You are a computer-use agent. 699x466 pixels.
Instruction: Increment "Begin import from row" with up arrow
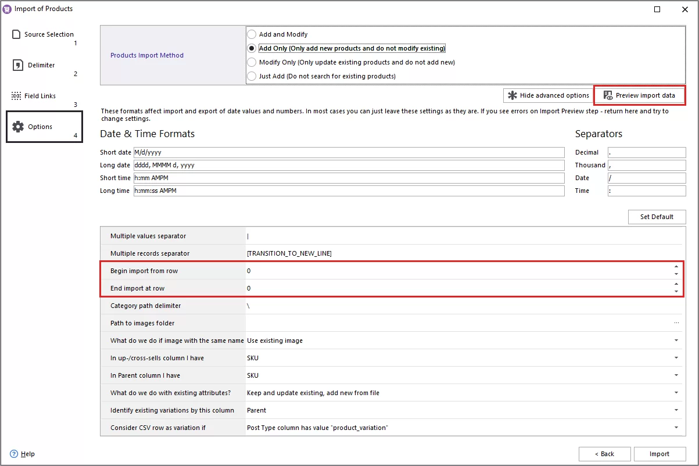[675, 267]
